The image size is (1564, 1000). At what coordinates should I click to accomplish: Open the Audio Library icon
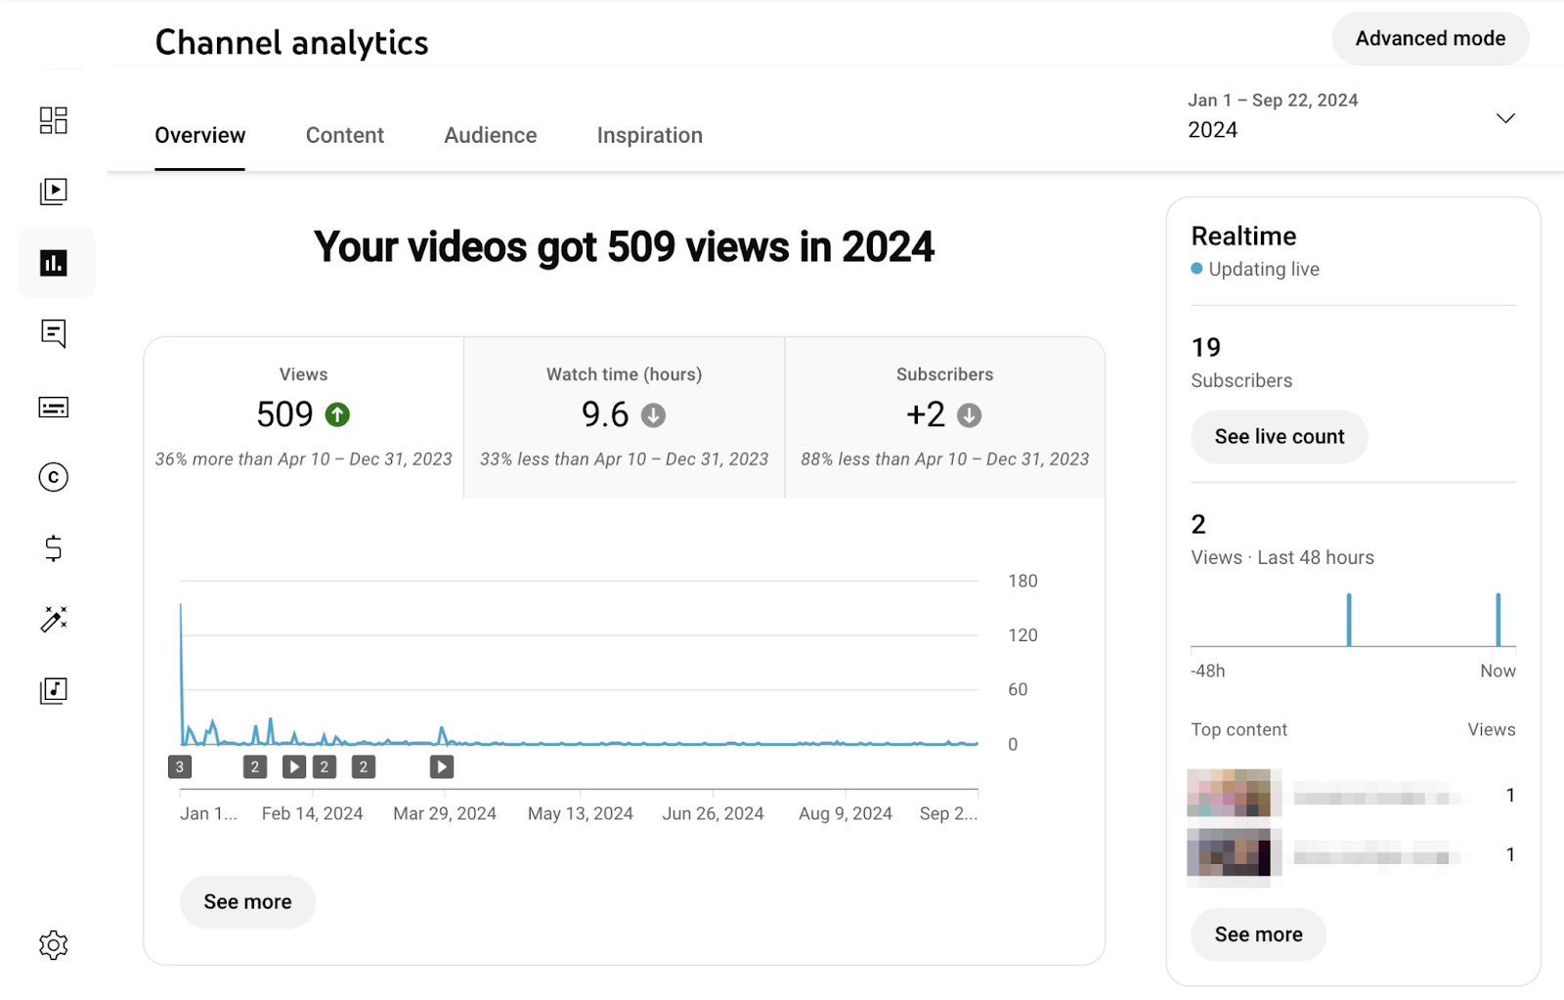click(54, 689)
